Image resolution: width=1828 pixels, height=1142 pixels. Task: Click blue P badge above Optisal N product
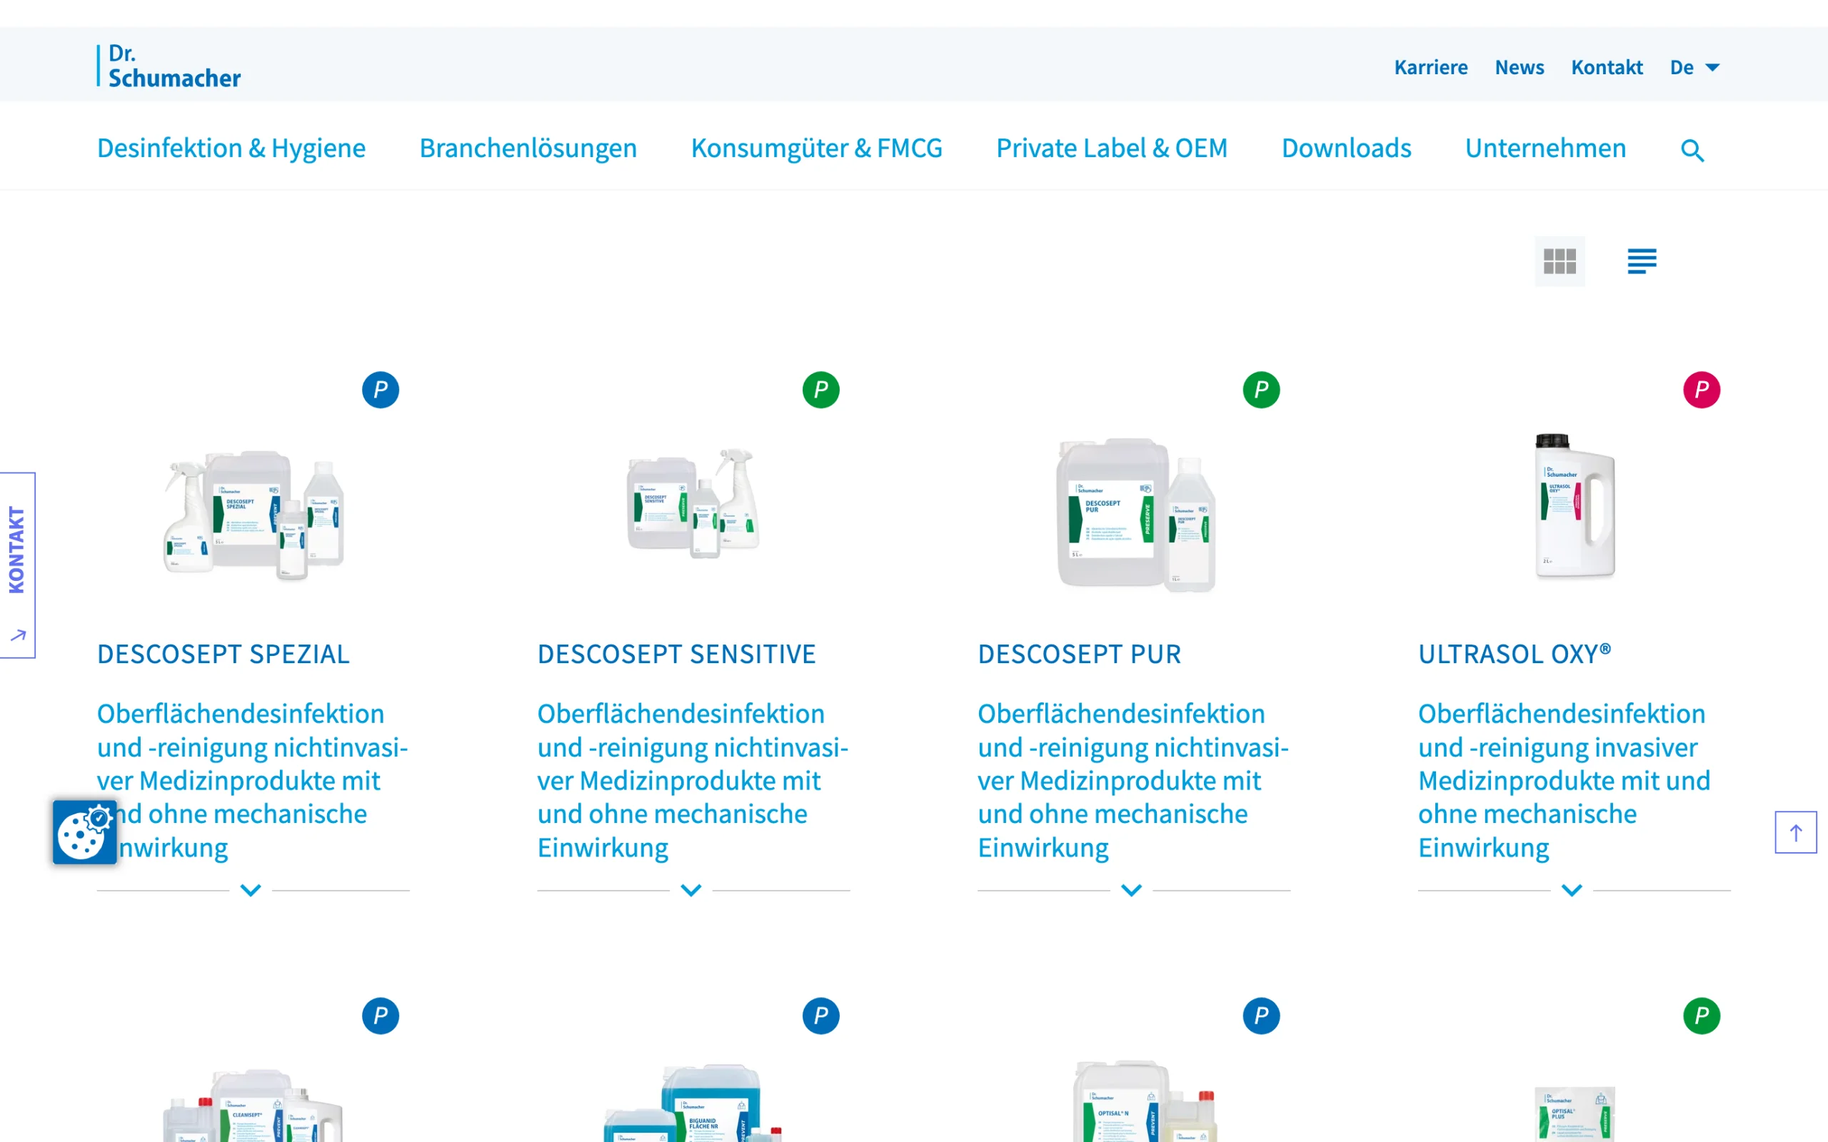pos(1262,1016)
